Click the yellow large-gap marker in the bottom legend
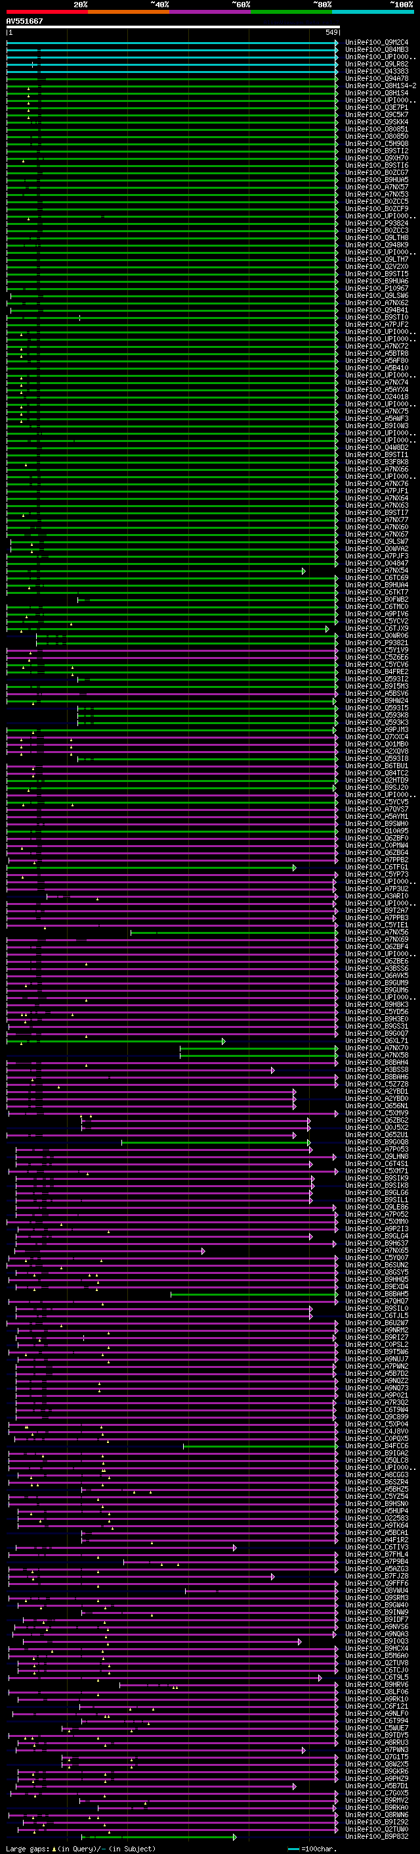Screen dimensions: 420x1854 54,1848
